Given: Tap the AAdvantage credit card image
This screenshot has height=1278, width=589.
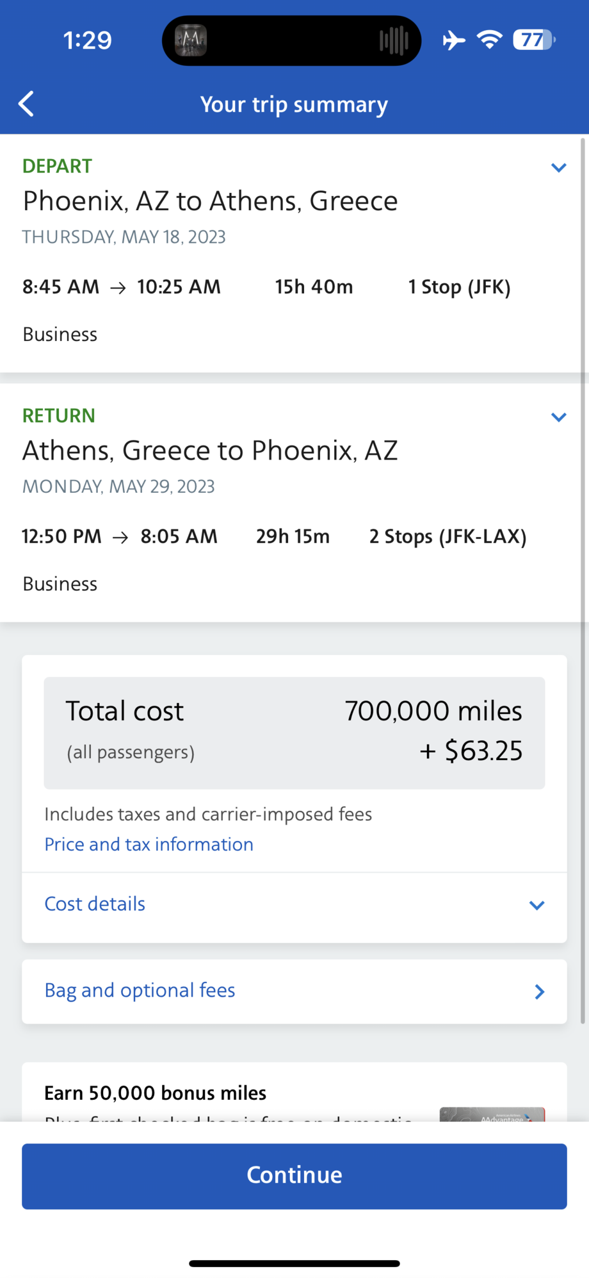Looking at the screenshot, I should coord(492,1114).
